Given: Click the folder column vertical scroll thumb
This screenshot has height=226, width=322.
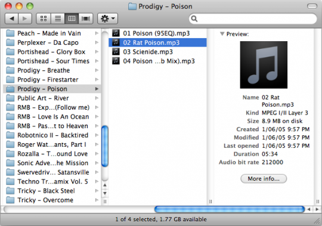Looking at the screenshot, I should point(105,146).
